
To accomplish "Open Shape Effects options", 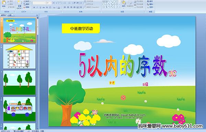I will coord(139,7).
